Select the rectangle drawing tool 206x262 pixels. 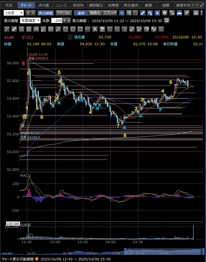tap(80, 29)
